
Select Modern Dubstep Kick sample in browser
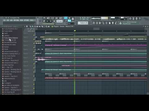[12, 54]
